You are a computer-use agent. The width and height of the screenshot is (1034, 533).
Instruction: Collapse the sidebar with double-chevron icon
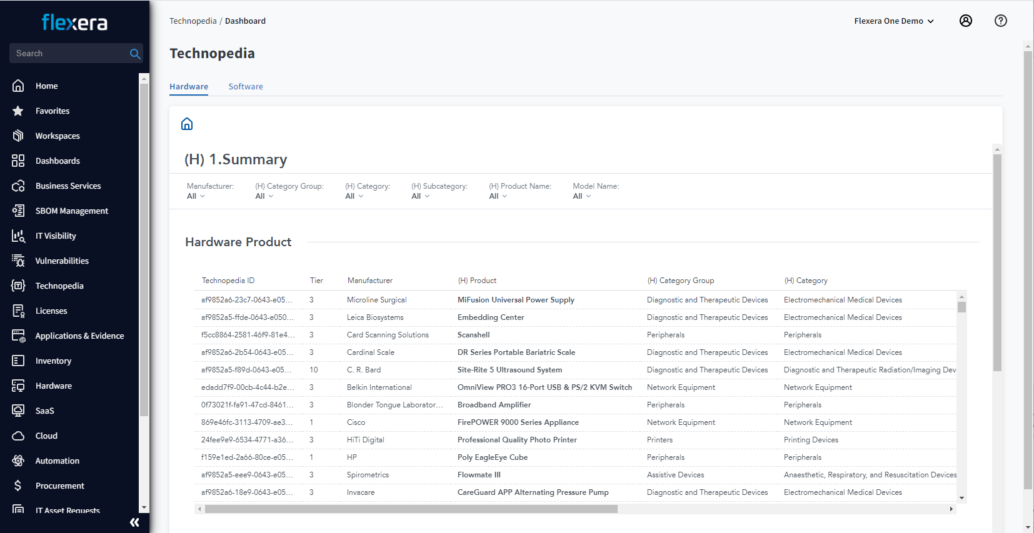click(134, 522)
